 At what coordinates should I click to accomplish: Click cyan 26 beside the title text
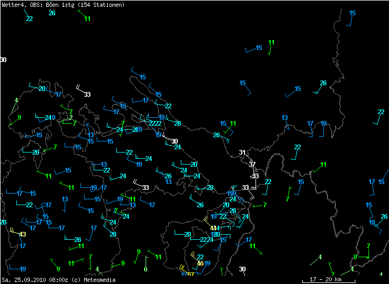coord(52,13)
